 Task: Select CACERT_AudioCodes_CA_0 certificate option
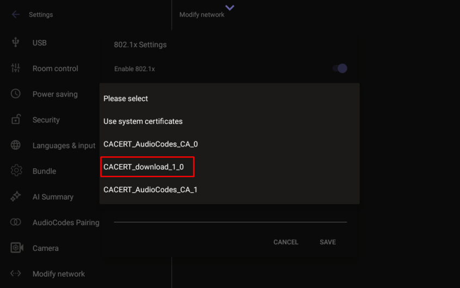[x=151, y=144]
